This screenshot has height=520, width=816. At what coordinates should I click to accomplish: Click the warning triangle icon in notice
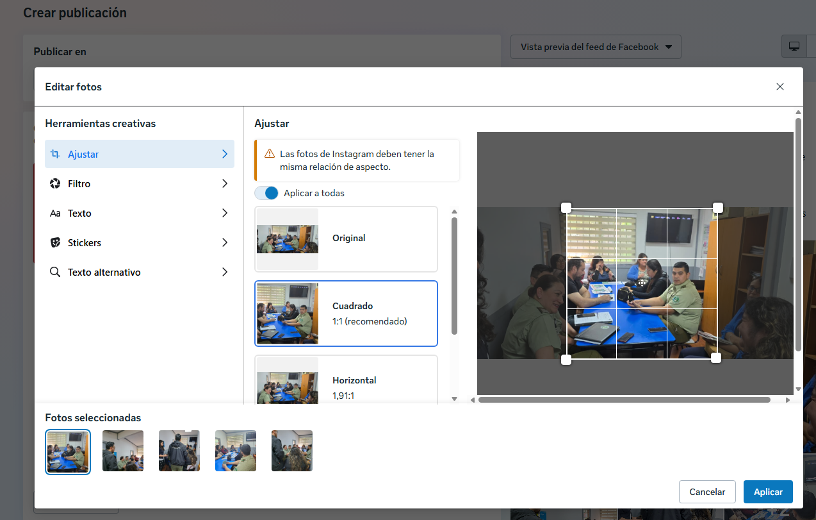coord(270,155)
